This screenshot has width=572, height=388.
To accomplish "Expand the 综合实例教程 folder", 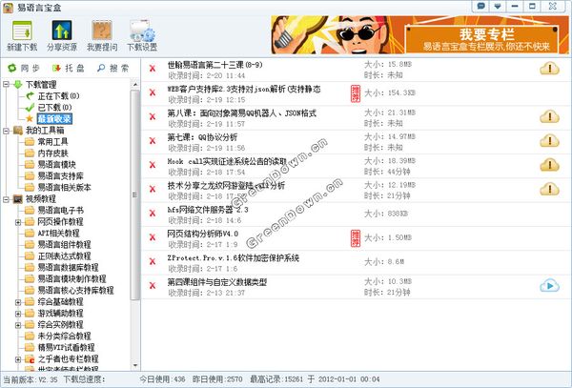I will point(18,324).
